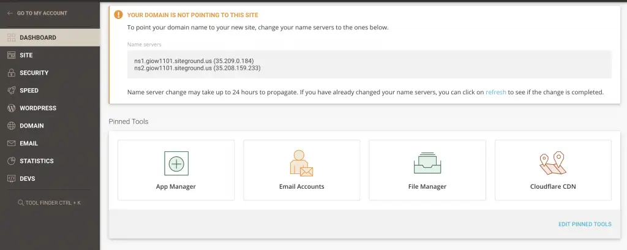
Task: Click the Statistics pie chart icon
Action: point(10,161)
